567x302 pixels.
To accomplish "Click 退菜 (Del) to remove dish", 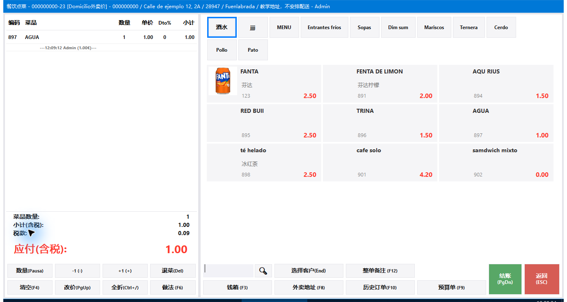I will [x=173, y=271].
